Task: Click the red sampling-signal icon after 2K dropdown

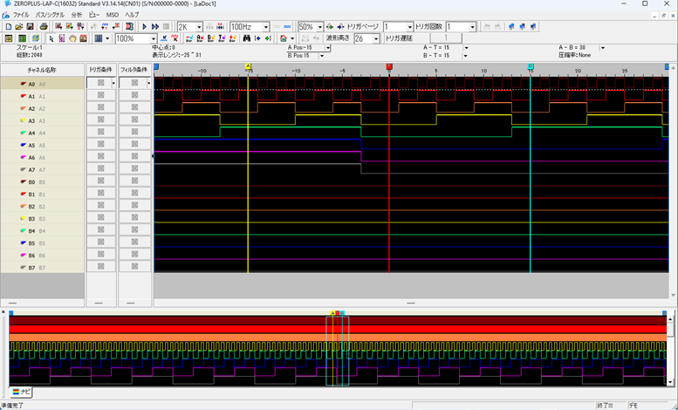Action: coord(220,27)
